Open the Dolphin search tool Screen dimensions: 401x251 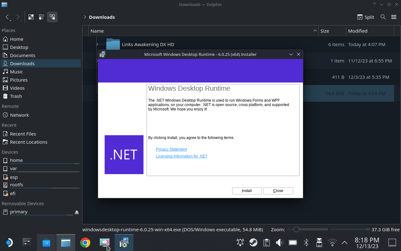pos(383,17)
